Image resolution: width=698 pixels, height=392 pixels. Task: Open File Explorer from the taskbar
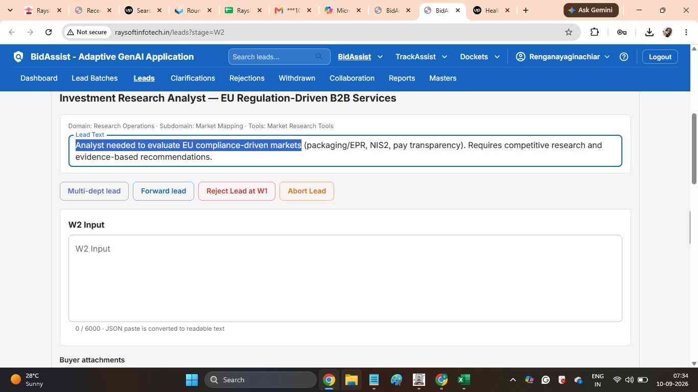[x=351, y=380]
